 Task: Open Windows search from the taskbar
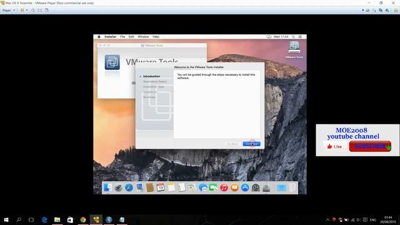tap(19, 219)
